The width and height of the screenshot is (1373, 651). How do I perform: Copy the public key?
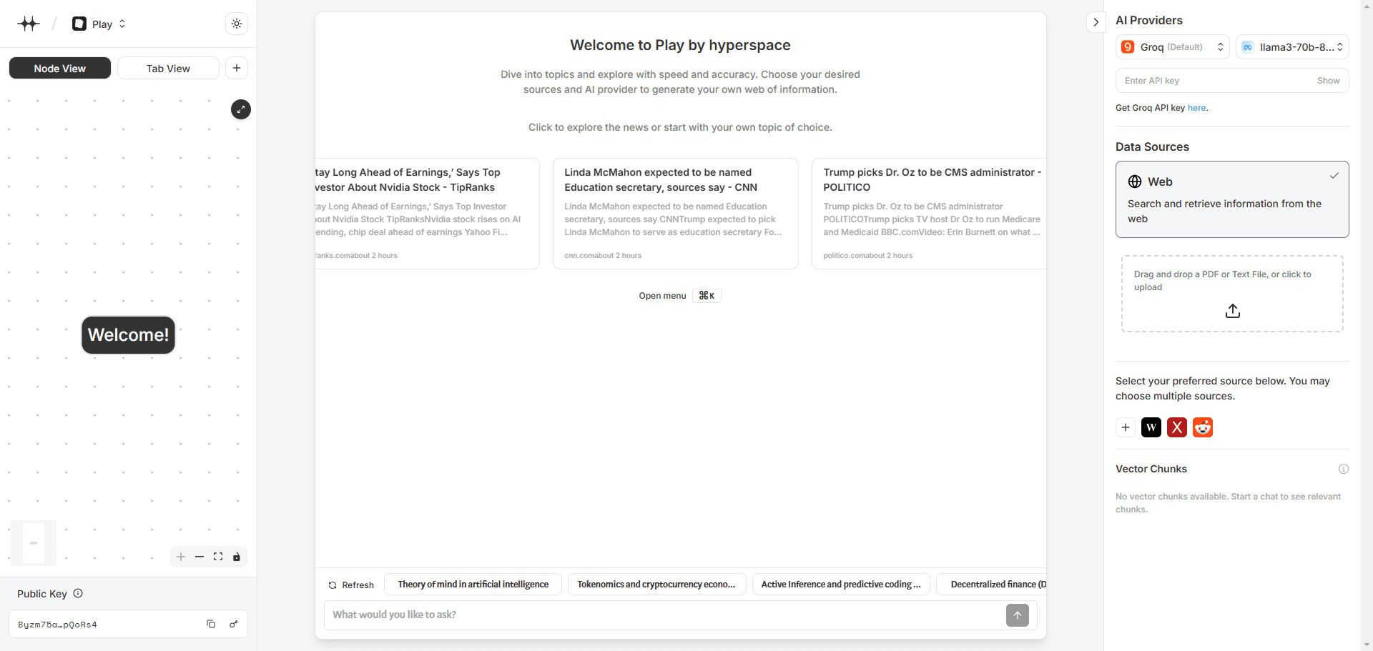click(211, 624)
